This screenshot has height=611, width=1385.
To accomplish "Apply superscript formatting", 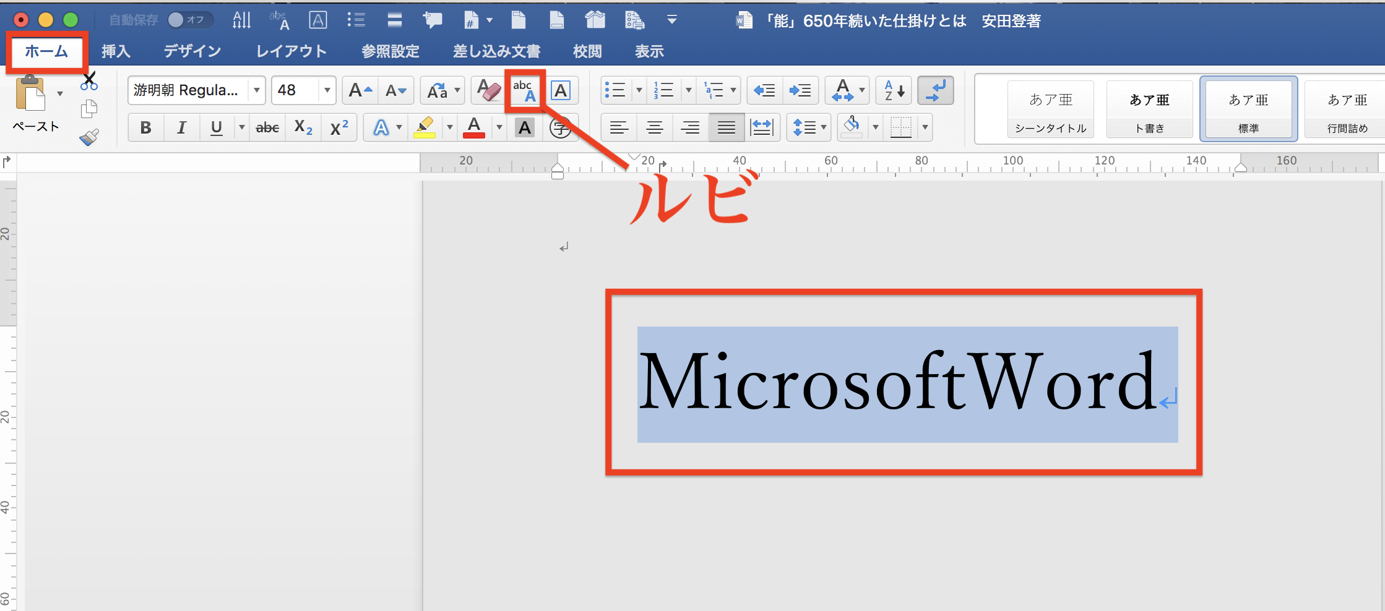I will [339, 128].
